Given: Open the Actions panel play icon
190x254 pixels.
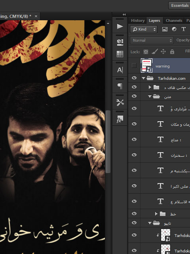Looking at the screenshot, I should click(x=120, y=27).
